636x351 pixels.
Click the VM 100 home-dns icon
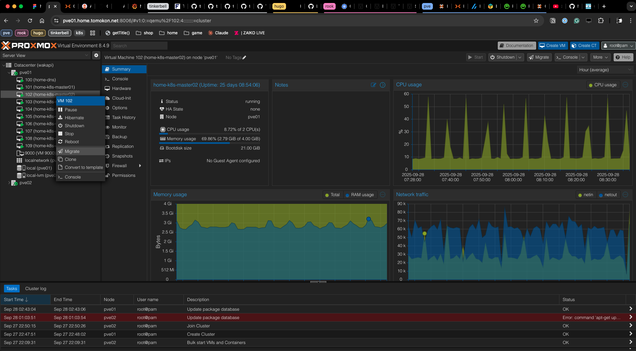pos(20,80)
